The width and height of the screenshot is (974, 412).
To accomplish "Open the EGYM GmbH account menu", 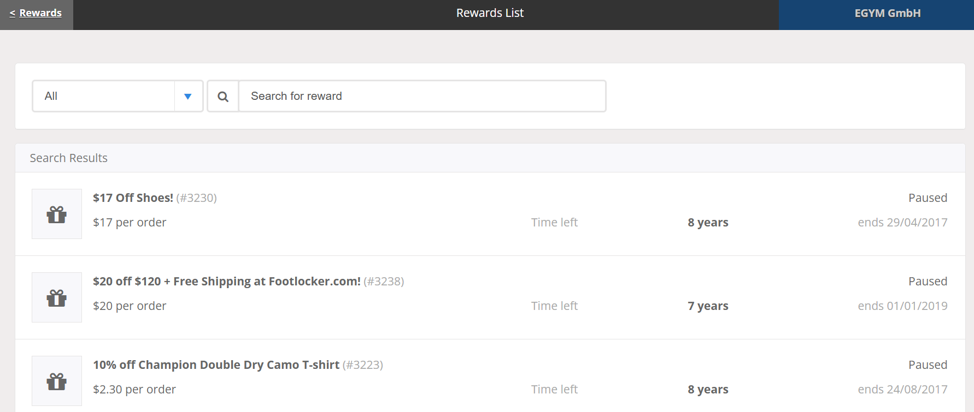I will click(x=887, y=14).
